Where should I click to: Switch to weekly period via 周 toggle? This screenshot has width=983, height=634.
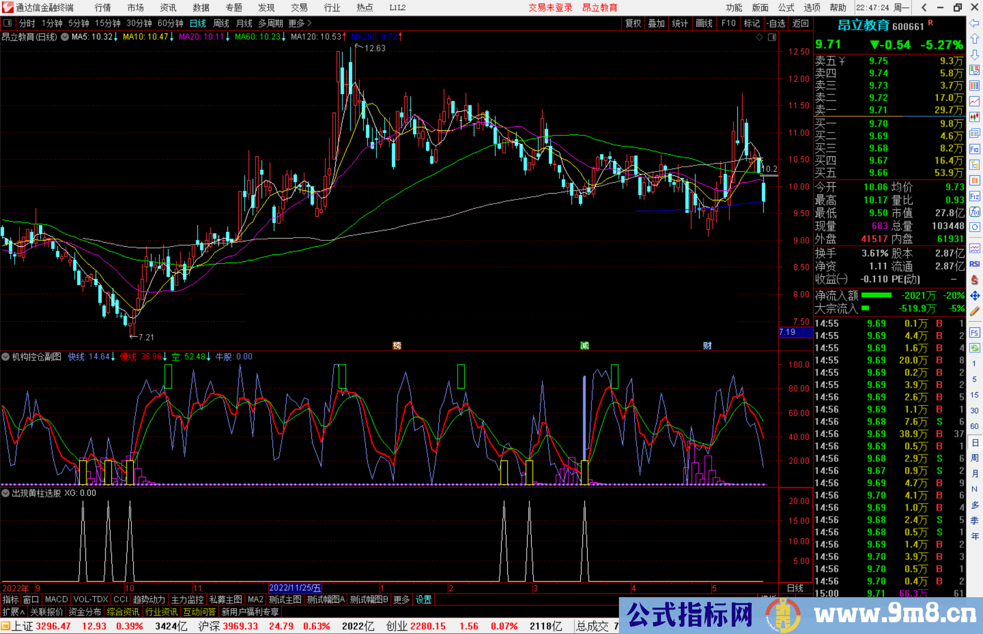click(x=975, y=459)
